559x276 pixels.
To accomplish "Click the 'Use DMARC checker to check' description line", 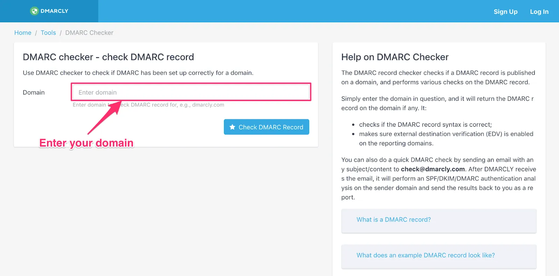I will tap(138, 73).
